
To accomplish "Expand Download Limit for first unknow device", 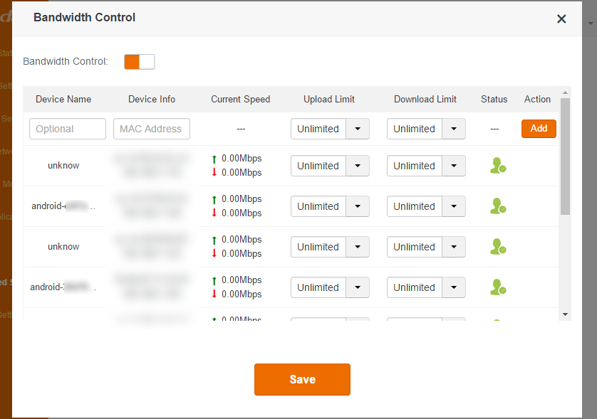I will 454,166.
